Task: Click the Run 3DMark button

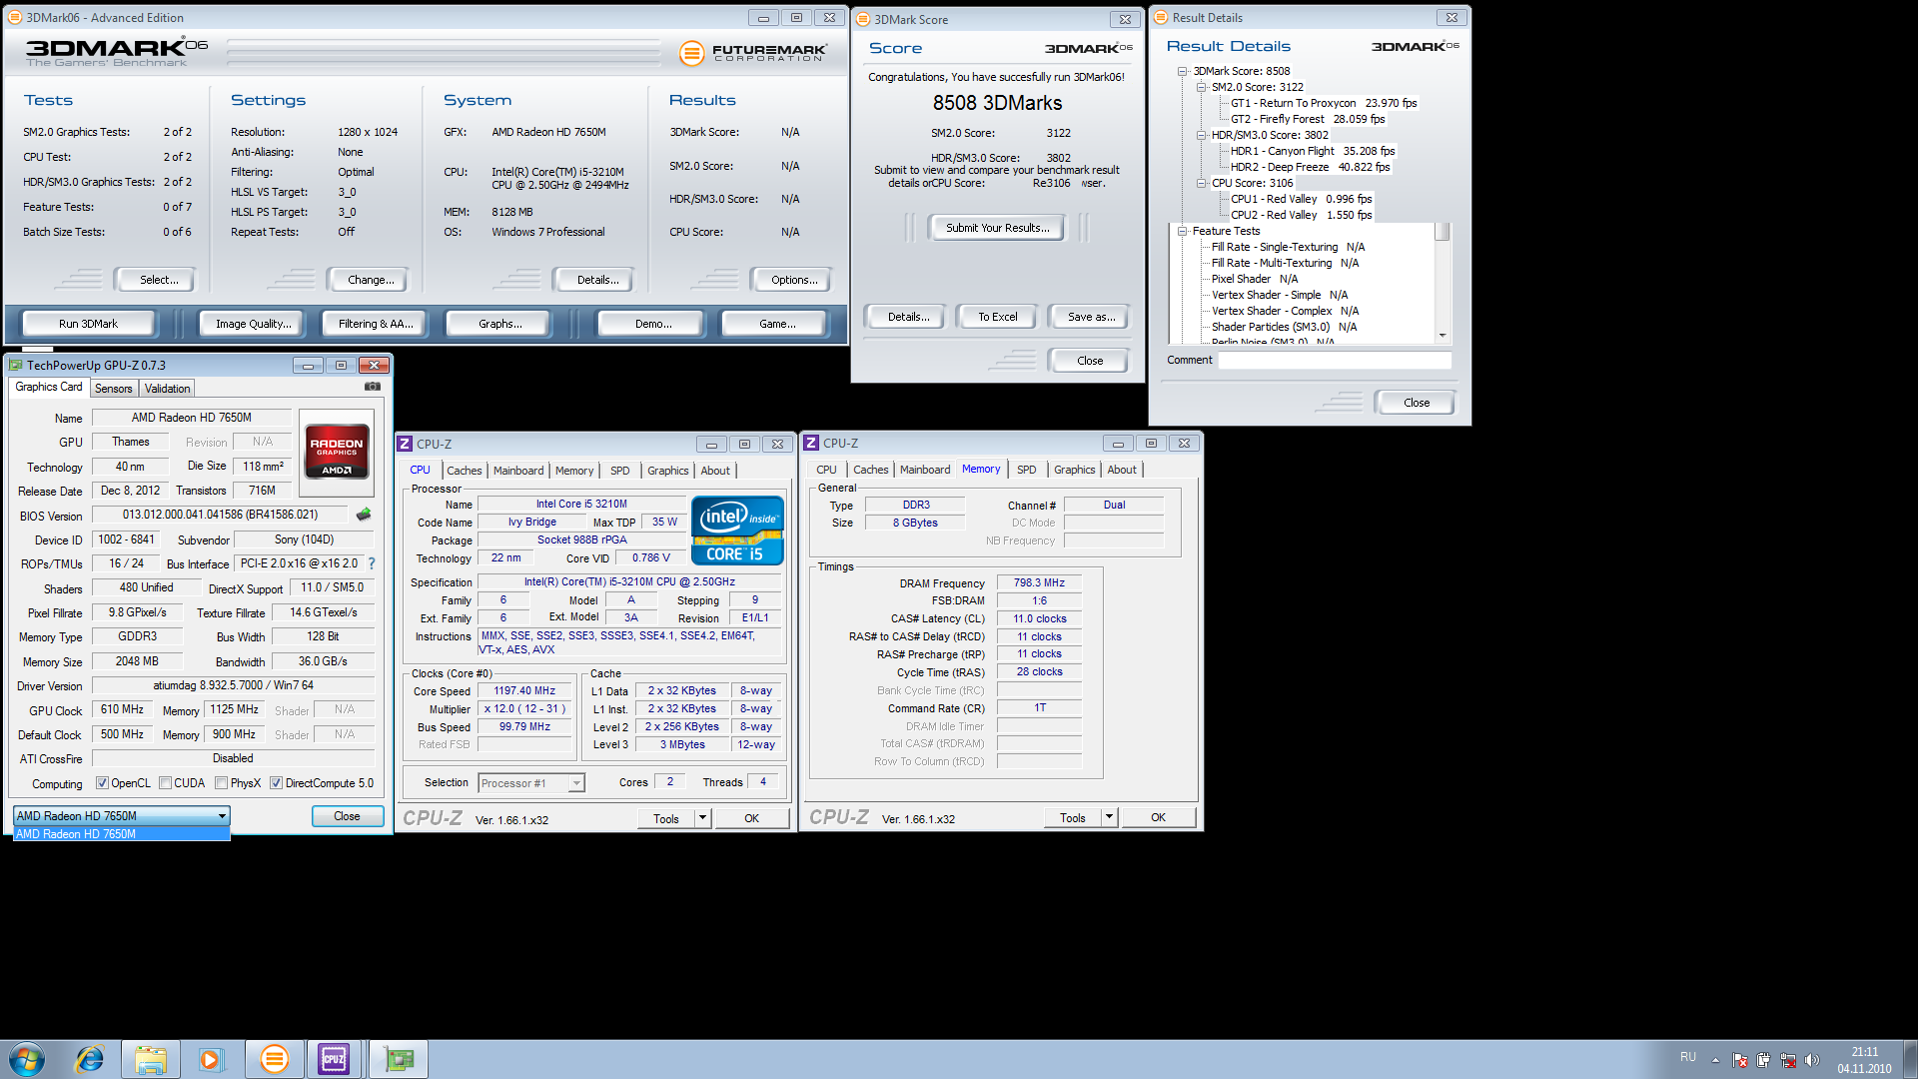Action: [x=88, y=324]
